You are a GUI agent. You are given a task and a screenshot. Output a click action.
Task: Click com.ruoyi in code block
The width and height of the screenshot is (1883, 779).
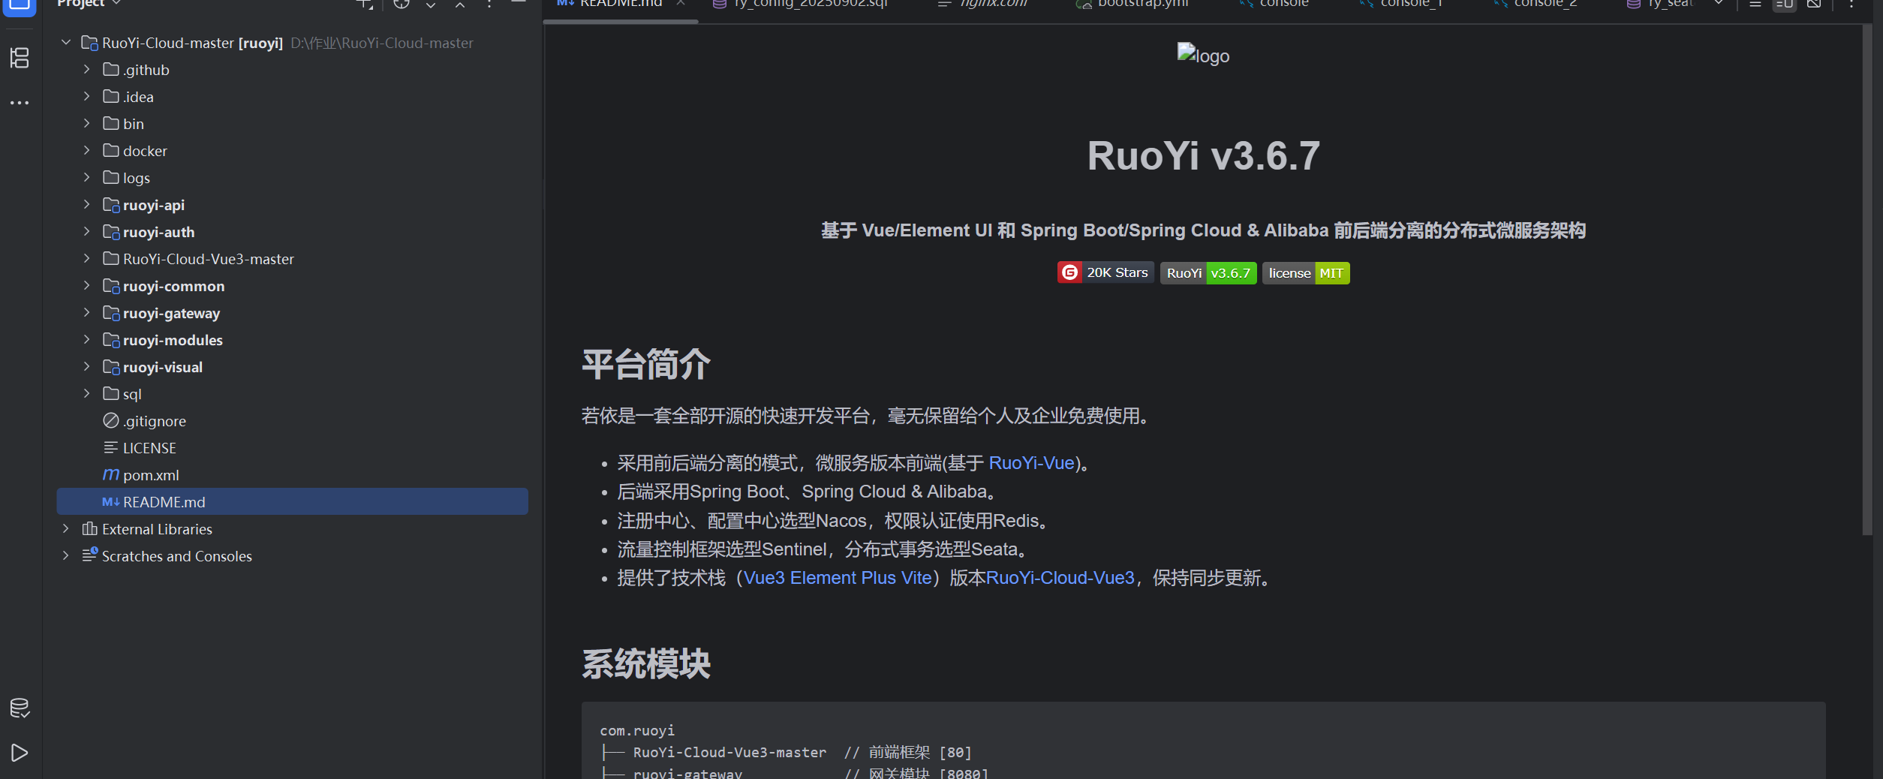[x=637, y=731]
